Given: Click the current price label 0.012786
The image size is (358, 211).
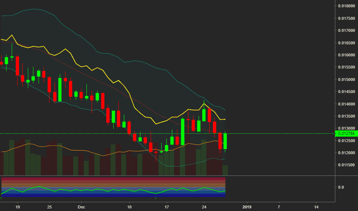Looking at the screenshot, I should tap(346, 134).
